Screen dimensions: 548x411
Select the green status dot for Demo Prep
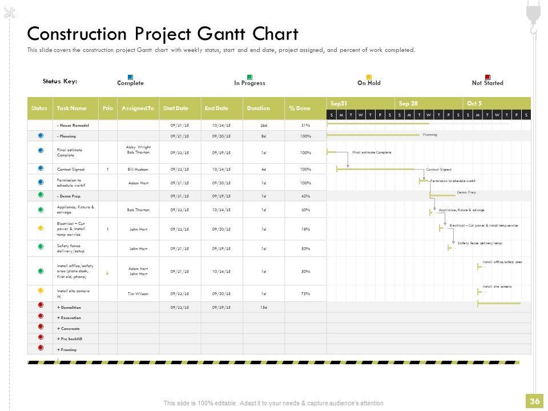41,195
